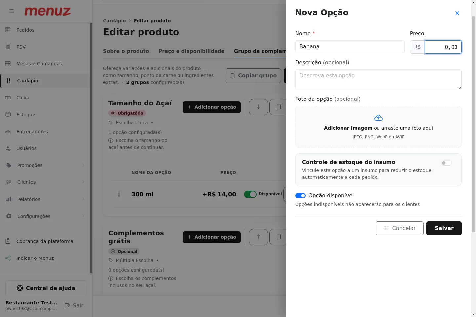Viewport: 476px width, 317px height.
Task: Expand the Promoções submenu chevron
Action: [x=83, y=165]
